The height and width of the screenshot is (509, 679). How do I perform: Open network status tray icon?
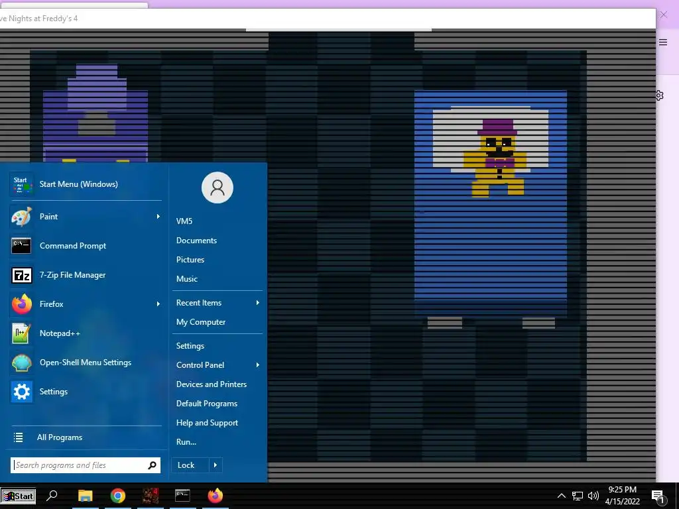tap(578, 496)
